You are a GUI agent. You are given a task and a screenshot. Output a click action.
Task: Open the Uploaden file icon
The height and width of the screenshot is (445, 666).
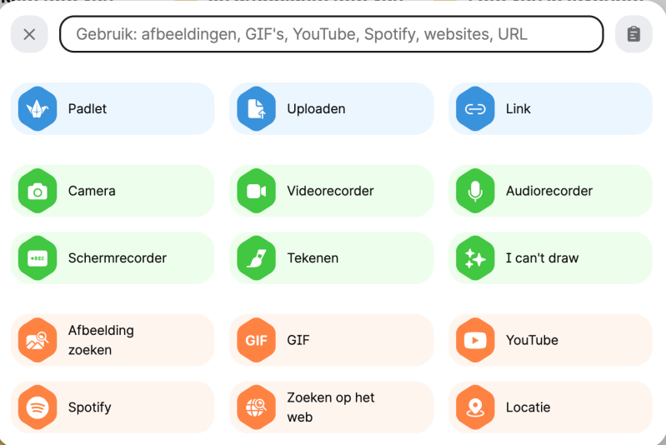tap(256, 109)
